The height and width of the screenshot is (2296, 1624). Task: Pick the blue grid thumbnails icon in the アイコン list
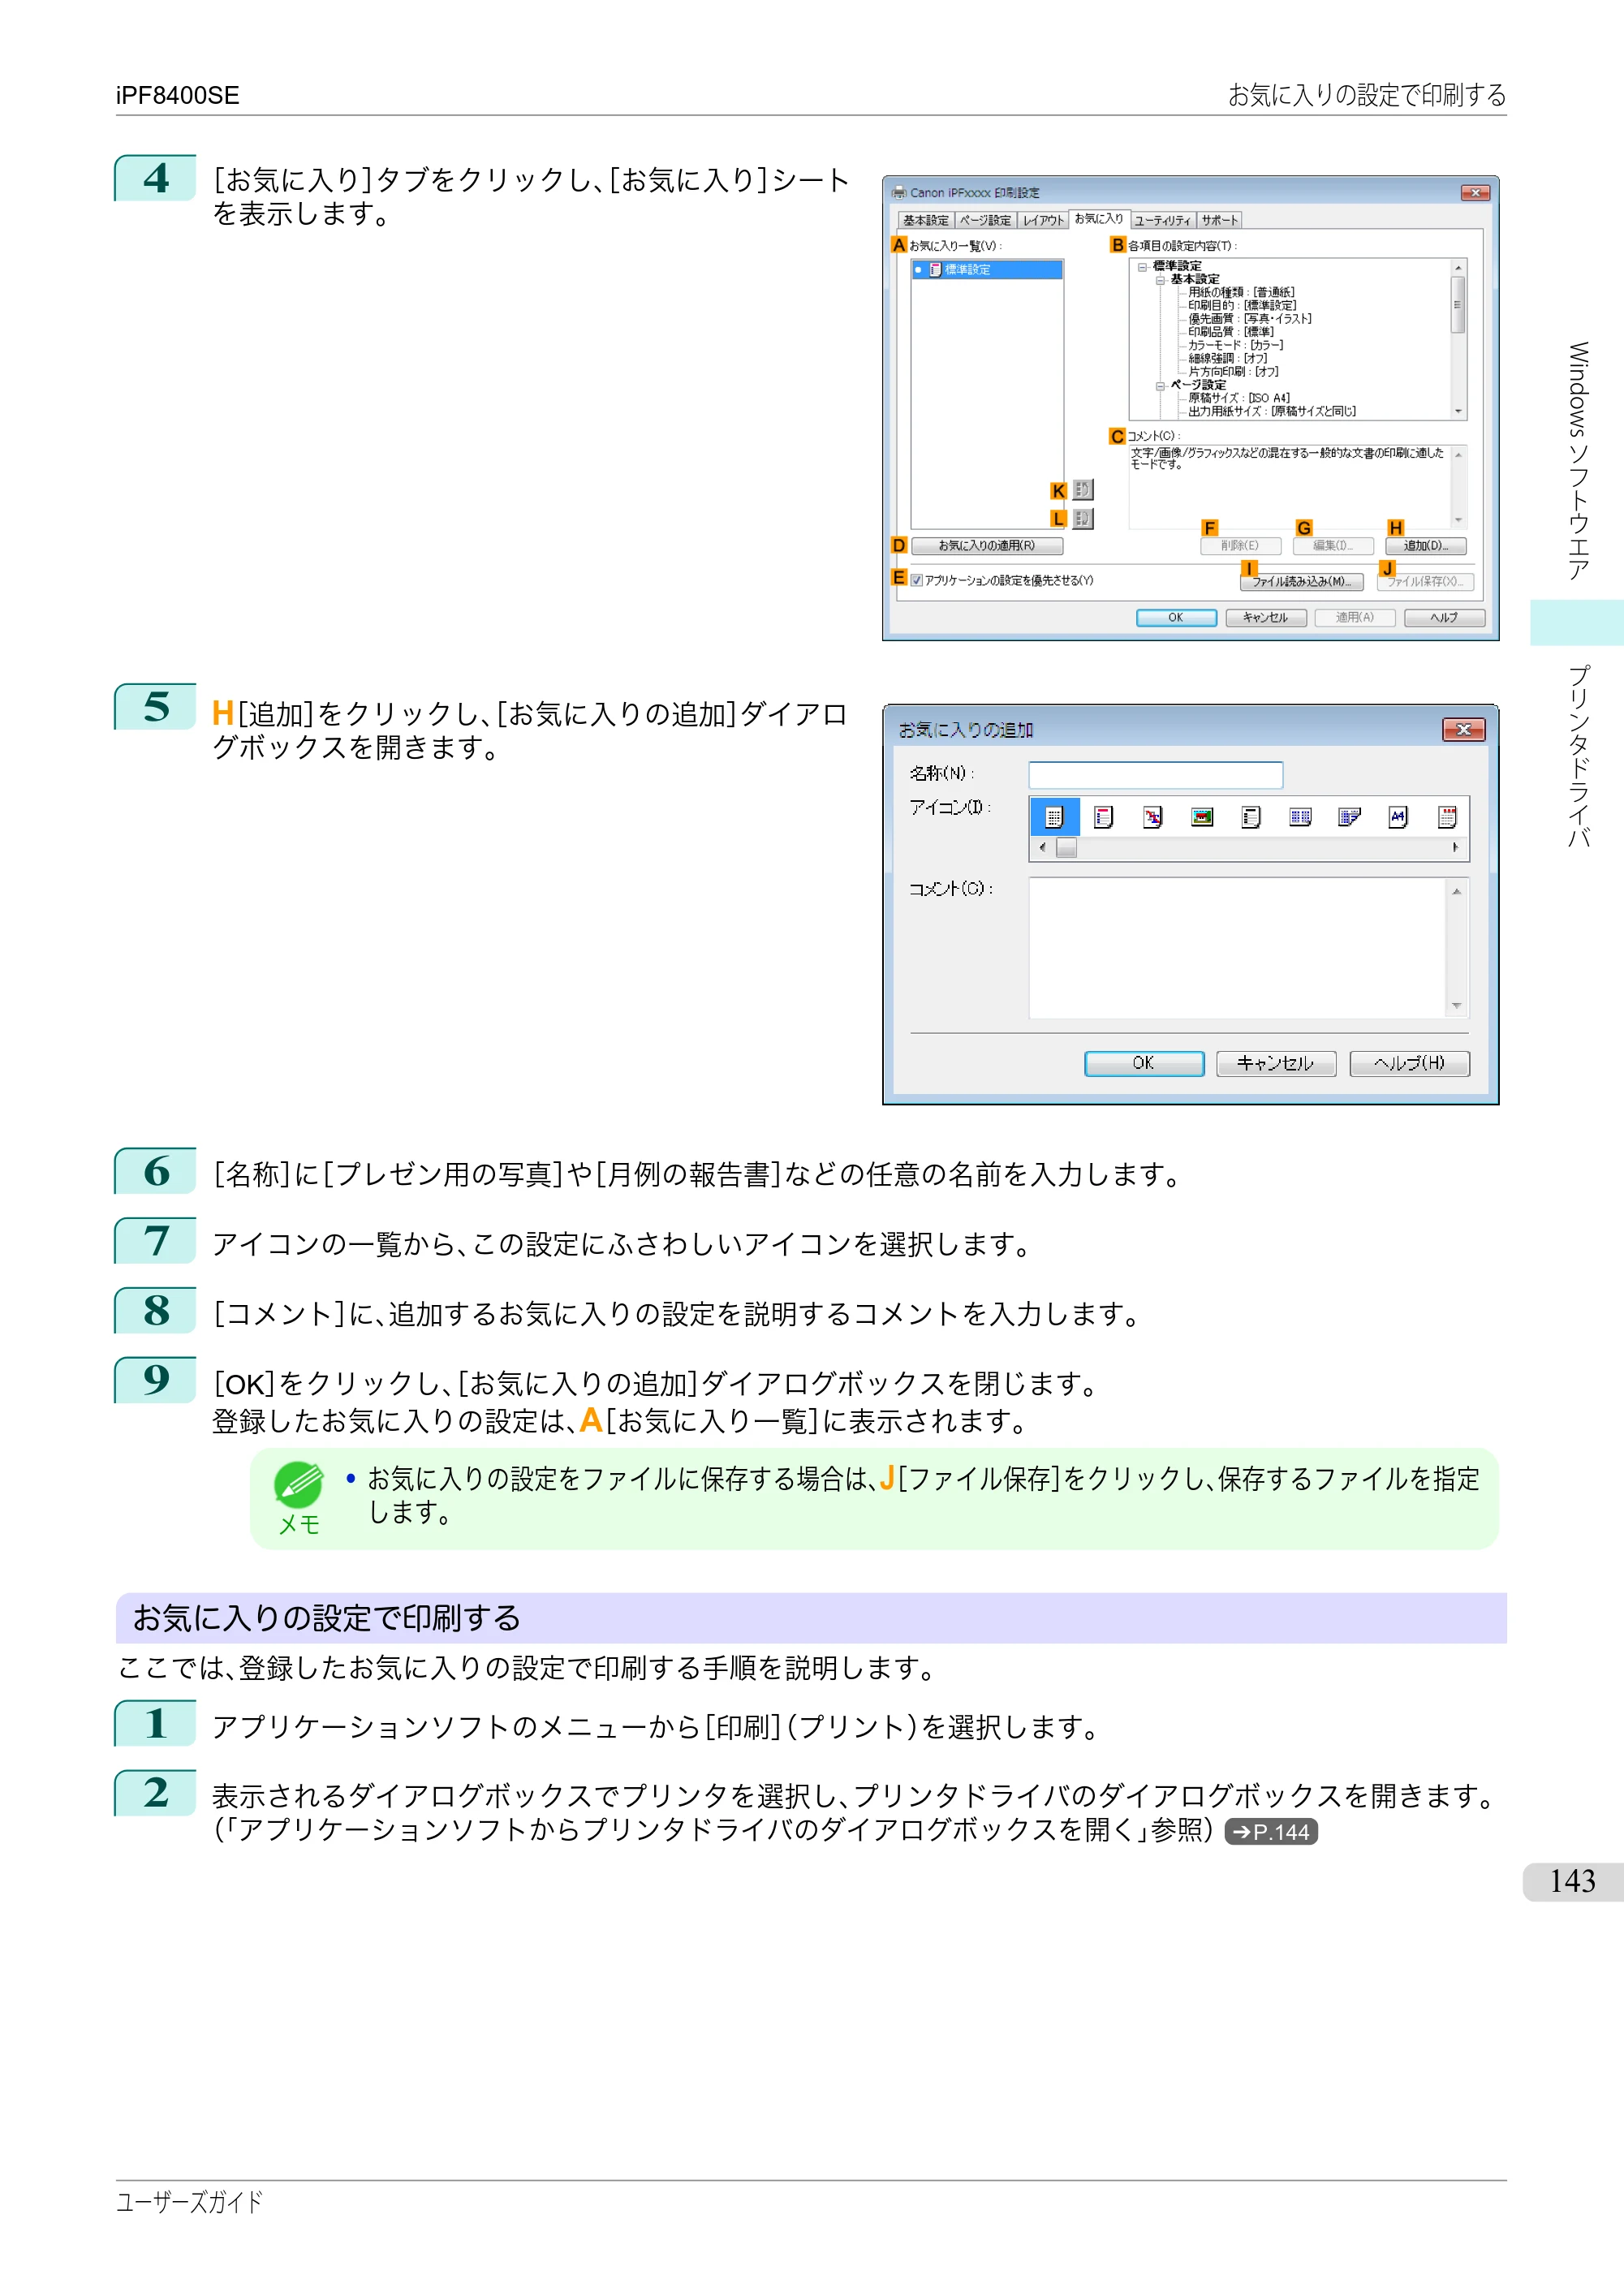point(1300,817)
